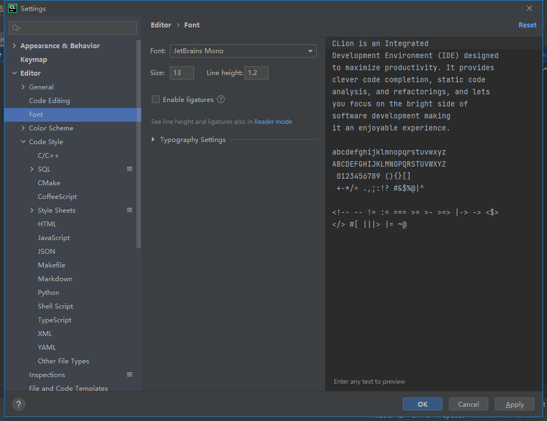Open the Reader mode link
Screen dimensions: 547x421
(x=273, y=122)
